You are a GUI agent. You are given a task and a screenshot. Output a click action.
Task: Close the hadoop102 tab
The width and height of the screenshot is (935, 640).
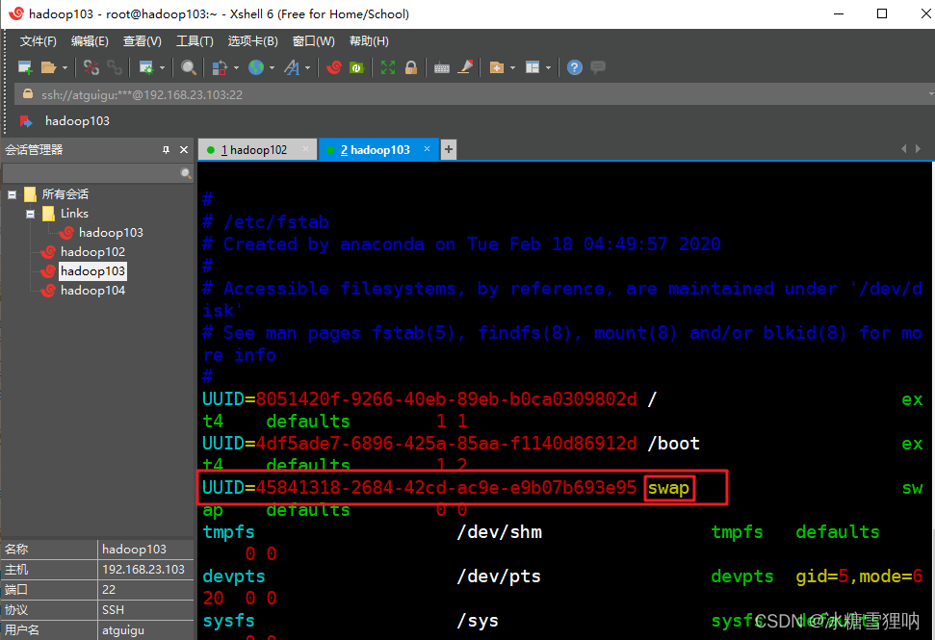(306, 149)
